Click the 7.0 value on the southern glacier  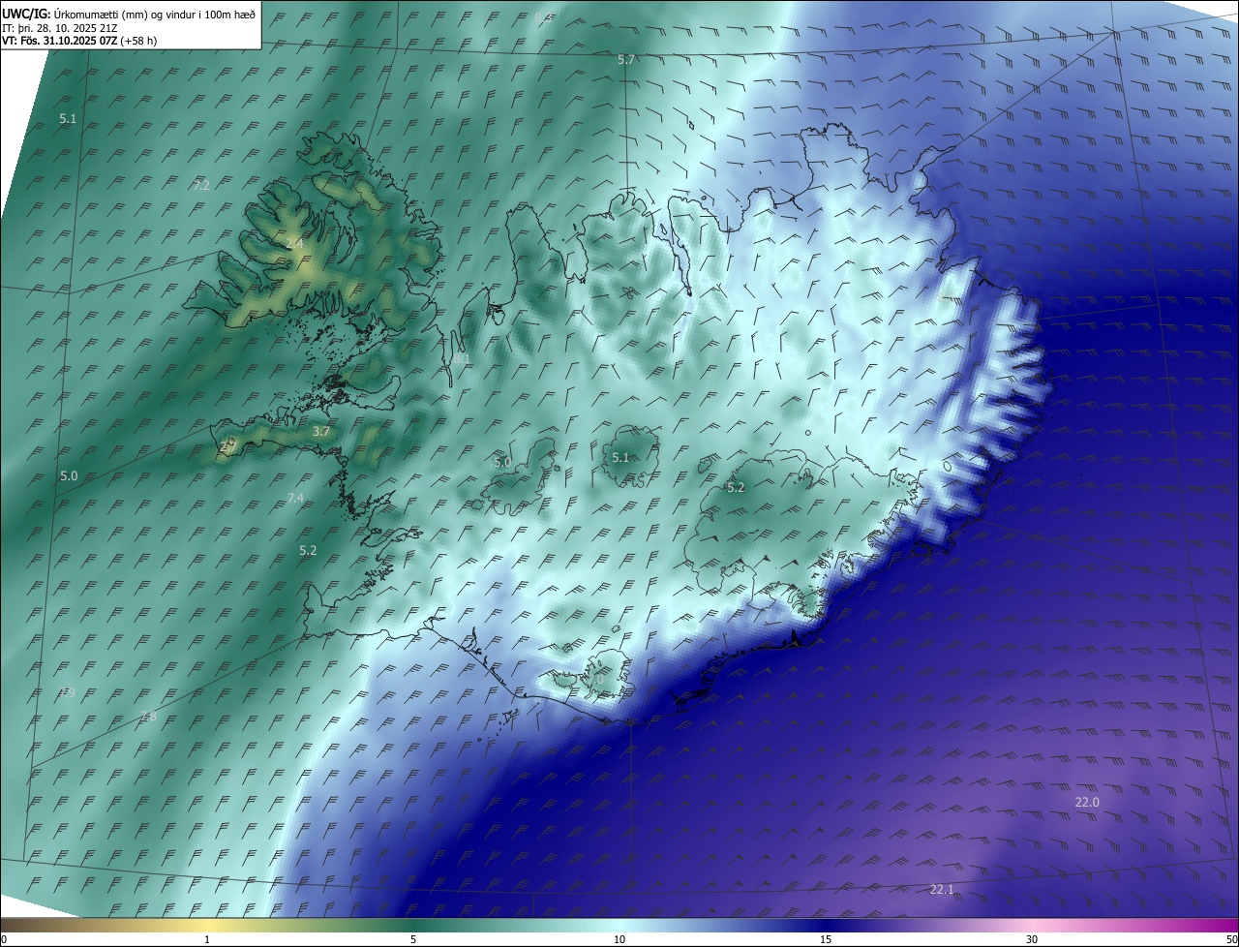[594, 680]
